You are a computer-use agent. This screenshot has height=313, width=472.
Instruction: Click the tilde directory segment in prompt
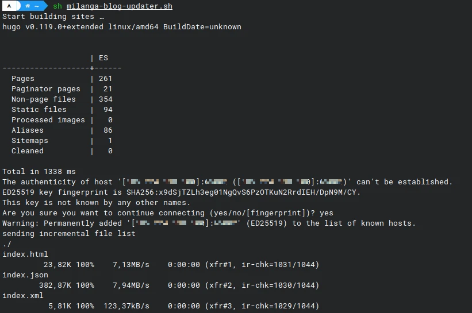(37, 6)
